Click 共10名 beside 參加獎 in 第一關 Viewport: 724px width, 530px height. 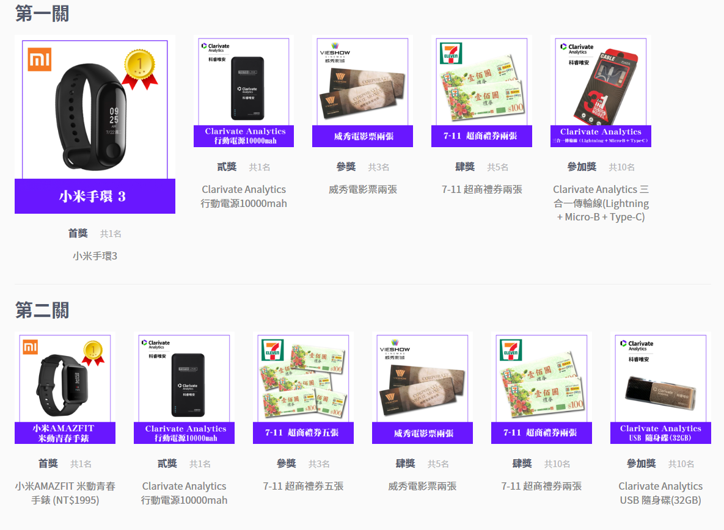click(x=621, y=167)
